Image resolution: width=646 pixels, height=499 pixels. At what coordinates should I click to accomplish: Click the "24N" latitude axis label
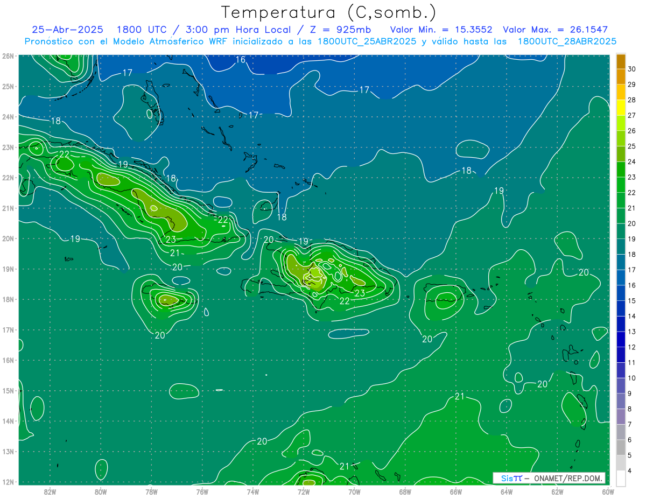[8, 117]
